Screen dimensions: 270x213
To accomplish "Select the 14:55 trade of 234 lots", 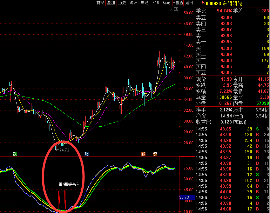I will (233, 140).
